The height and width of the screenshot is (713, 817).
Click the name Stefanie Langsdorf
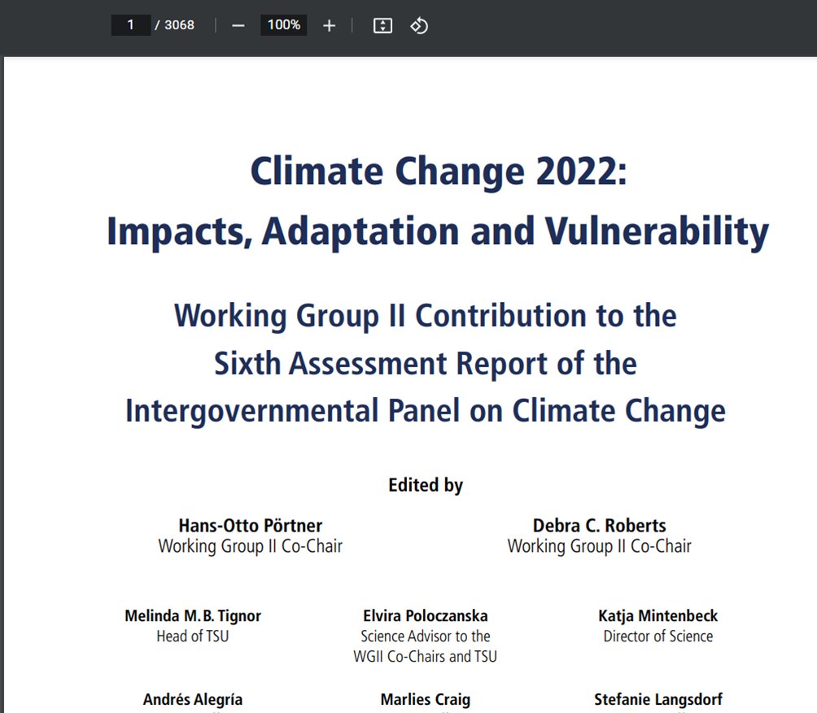pyautogui.click(x=658, y=699)
